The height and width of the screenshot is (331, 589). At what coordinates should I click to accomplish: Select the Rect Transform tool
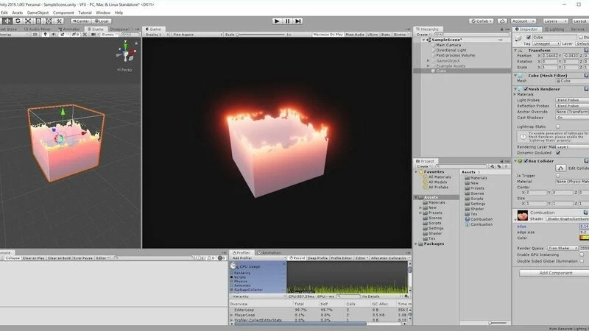[x=40, y=21]
